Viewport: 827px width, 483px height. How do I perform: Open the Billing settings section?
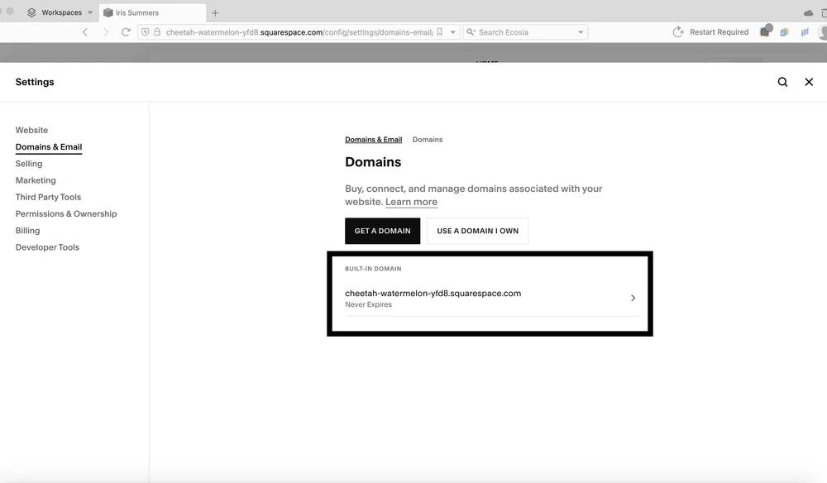point(28,231)
